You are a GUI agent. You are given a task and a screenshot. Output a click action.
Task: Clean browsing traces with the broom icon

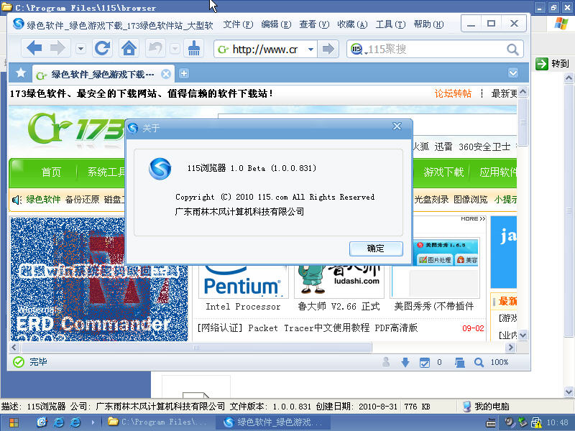(193, 48)
